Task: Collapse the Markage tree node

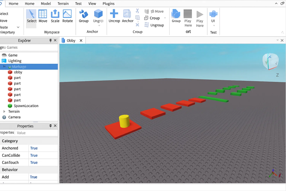Action: [4, 67]
